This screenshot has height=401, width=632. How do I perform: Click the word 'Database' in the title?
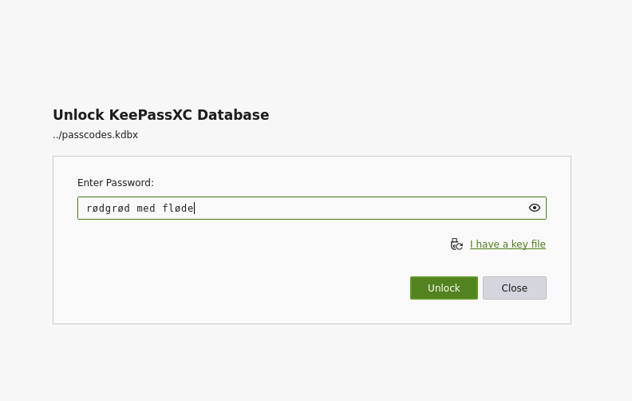[233, 115]
